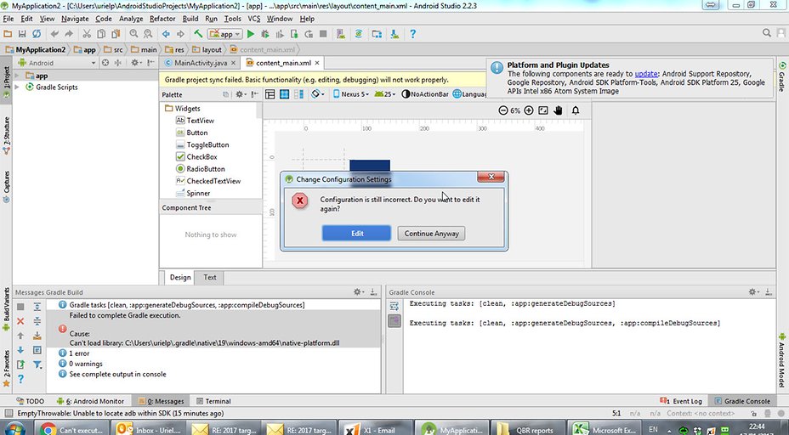Click the Gradle Console button in the status bar

pos(741,401)
